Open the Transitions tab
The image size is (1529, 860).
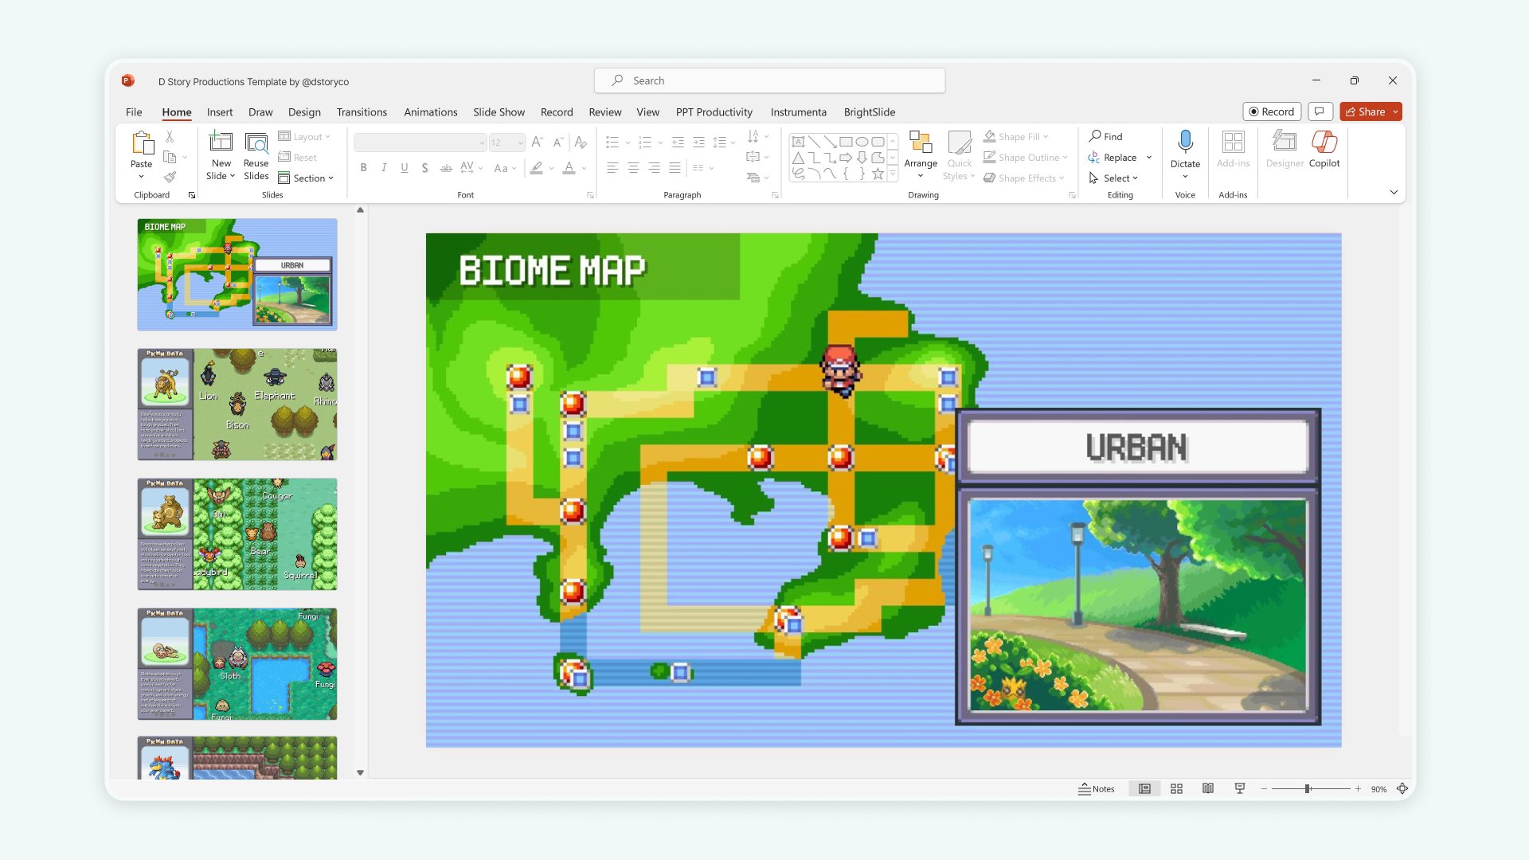tap(362, 112)
